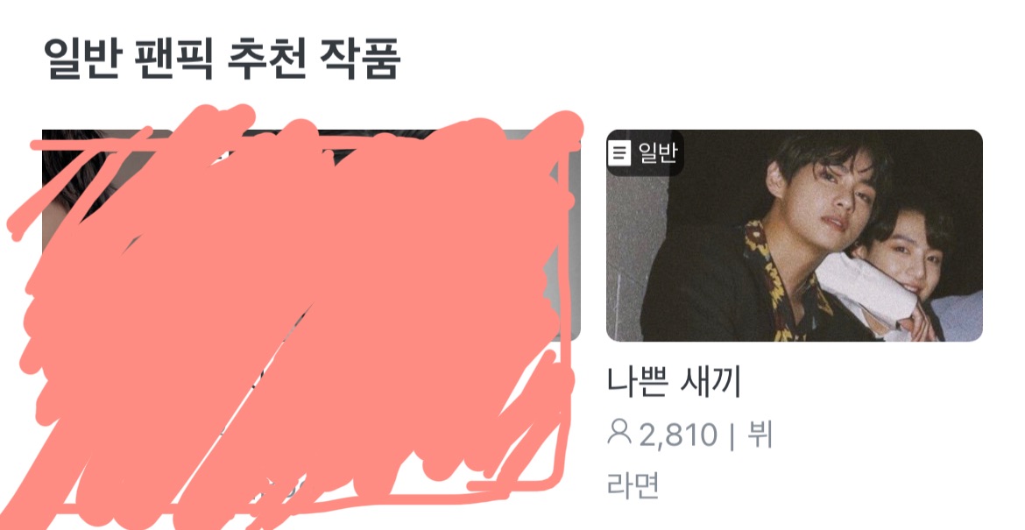Click the word 일반 in the section heading
The height and width of the screenshot is (530, 1025).
click(x=82, y=60)
